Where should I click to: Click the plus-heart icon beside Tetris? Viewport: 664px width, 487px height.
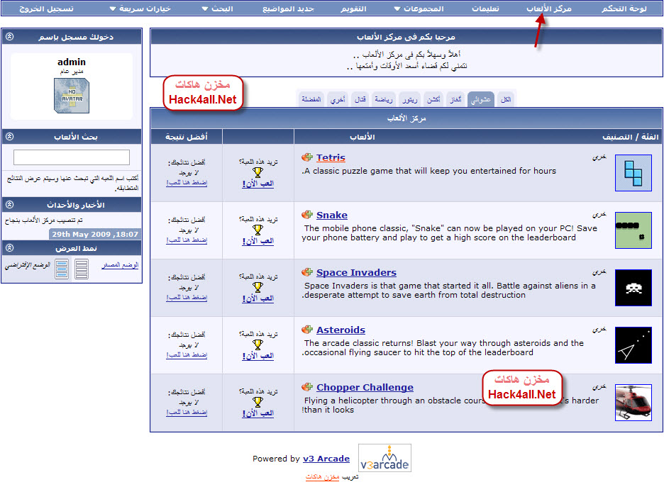306,157
